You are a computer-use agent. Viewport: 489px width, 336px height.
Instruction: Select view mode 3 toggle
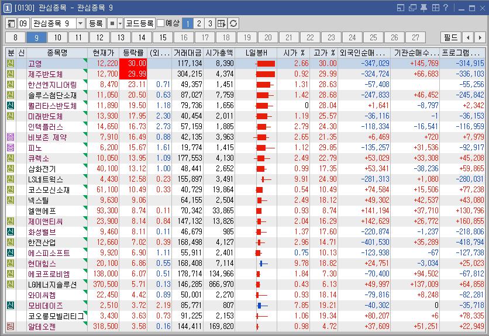210,23
